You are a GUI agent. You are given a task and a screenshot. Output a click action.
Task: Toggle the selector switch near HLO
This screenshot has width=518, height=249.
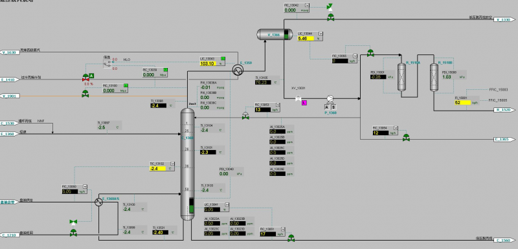(107, 63)
